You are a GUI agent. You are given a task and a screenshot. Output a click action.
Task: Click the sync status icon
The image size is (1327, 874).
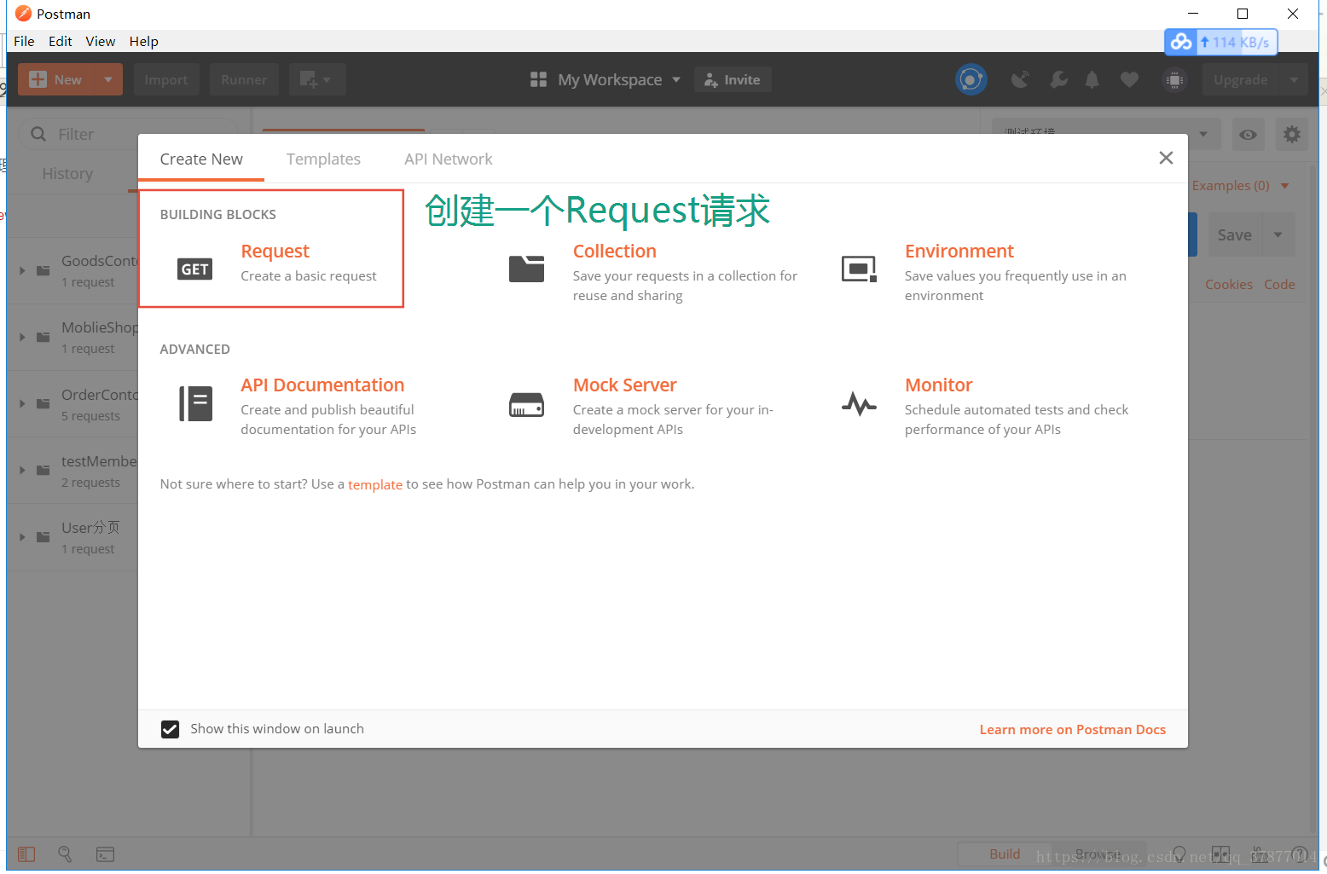click(x=971, y=79)
